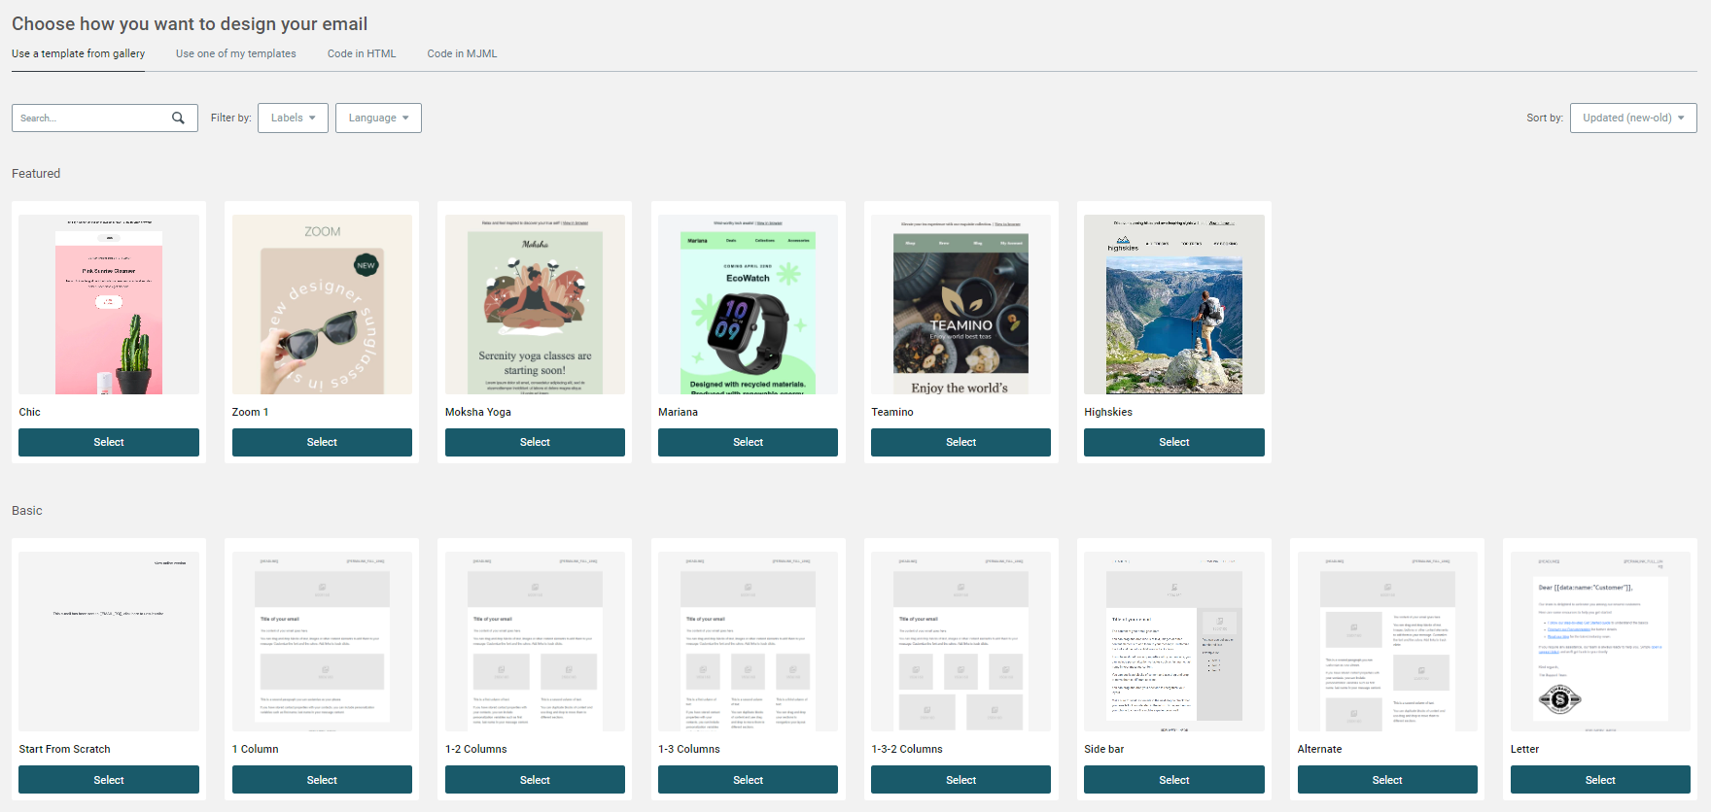Screen dimensions: 1711x812
Task: Select the Letter template
Action: [x=1600, y=780]
